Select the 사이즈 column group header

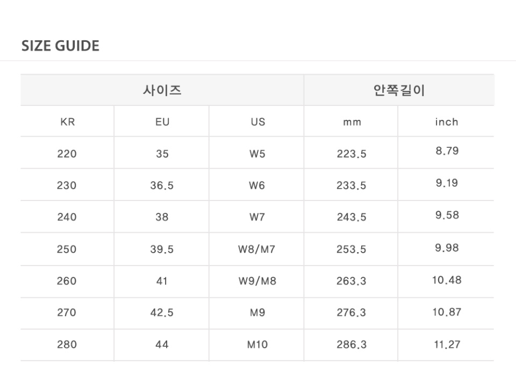click(162, 90)
